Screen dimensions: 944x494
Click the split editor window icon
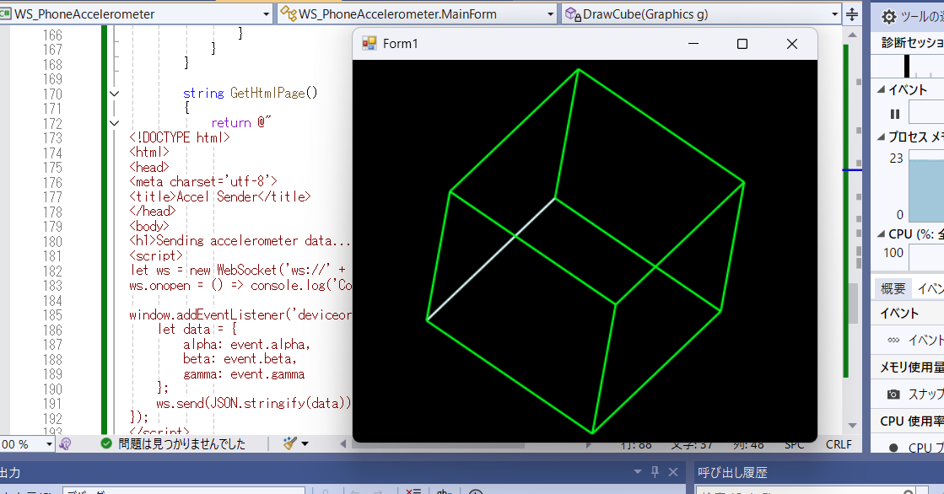point(852,14)
